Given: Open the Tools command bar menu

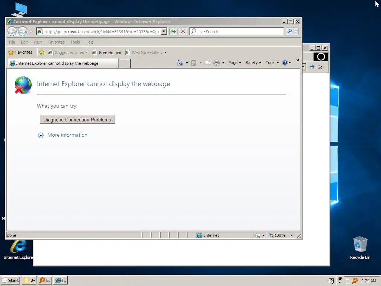Looking at the screenshot, I should point(272,63).
